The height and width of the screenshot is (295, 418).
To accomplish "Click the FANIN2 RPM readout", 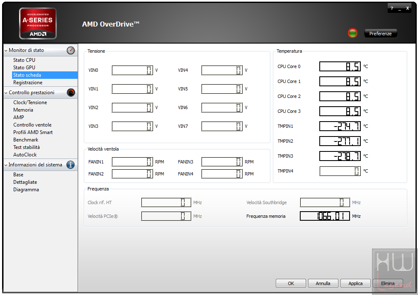I will [132, 173].
